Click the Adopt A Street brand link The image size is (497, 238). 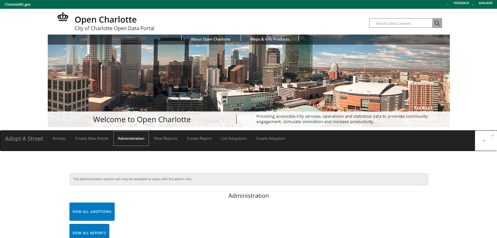click(x=24, y=139)
